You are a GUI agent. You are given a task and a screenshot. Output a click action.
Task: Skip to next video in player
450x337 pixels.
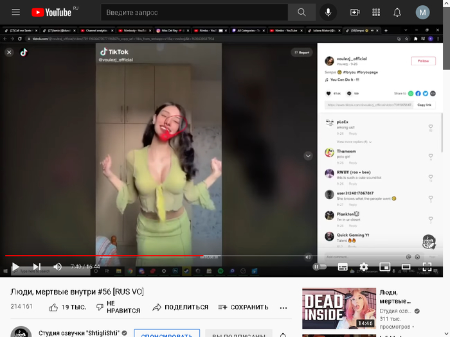pyautogui.click(x=37, y=267)
